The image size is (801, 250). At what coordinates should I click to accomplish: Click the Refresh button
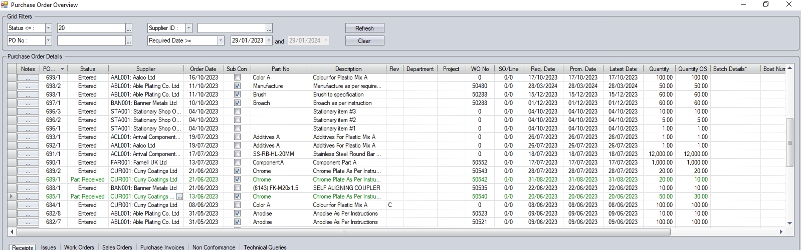(x=364, y=28)
